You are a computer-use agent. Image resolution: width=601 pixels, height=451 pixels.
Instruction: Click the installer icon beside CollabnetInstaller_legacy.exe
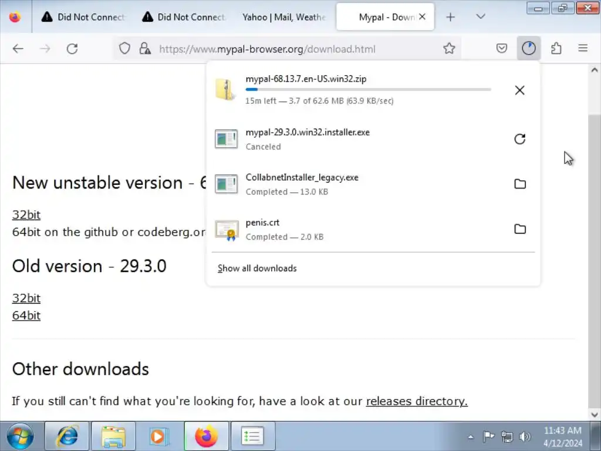tap(226, 184)
